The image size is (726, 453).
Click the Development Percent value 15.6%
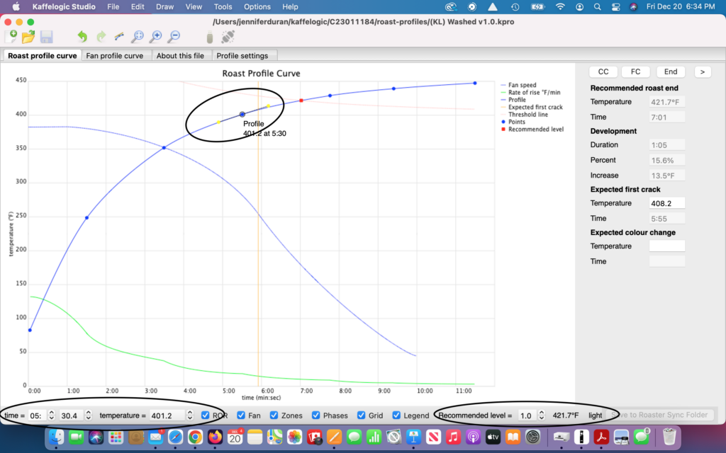pos(666,161)
